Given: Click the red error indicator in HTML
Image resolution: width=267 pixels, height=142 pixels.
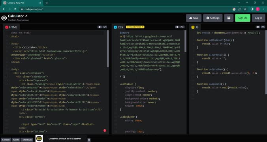Looking at the screenshot, I should 105,131.
